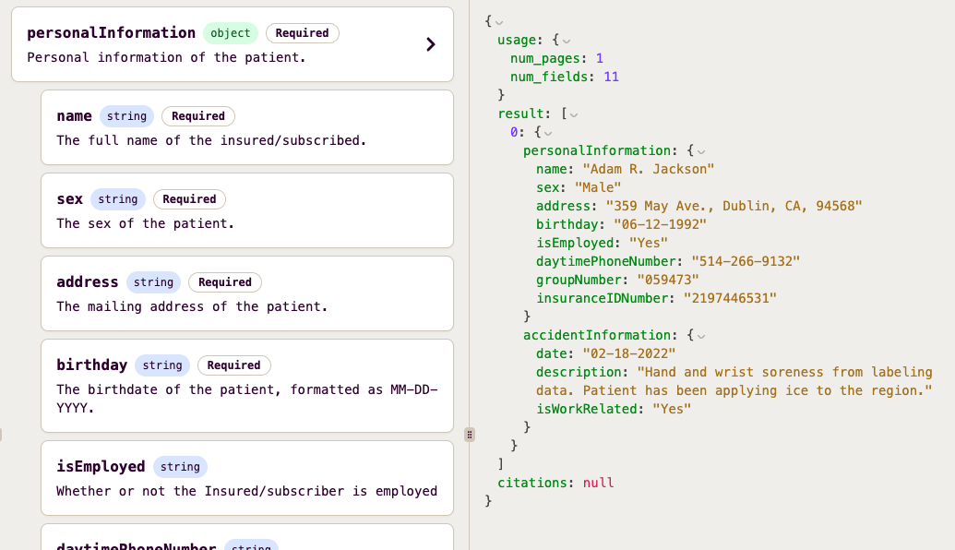Click the string badge next to isEmployed

(180, 467)
